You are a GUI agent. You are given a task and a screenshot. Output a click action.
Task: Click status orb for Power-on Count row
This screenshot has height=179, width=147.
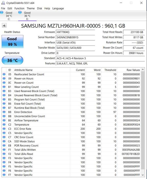pos(4,83)
